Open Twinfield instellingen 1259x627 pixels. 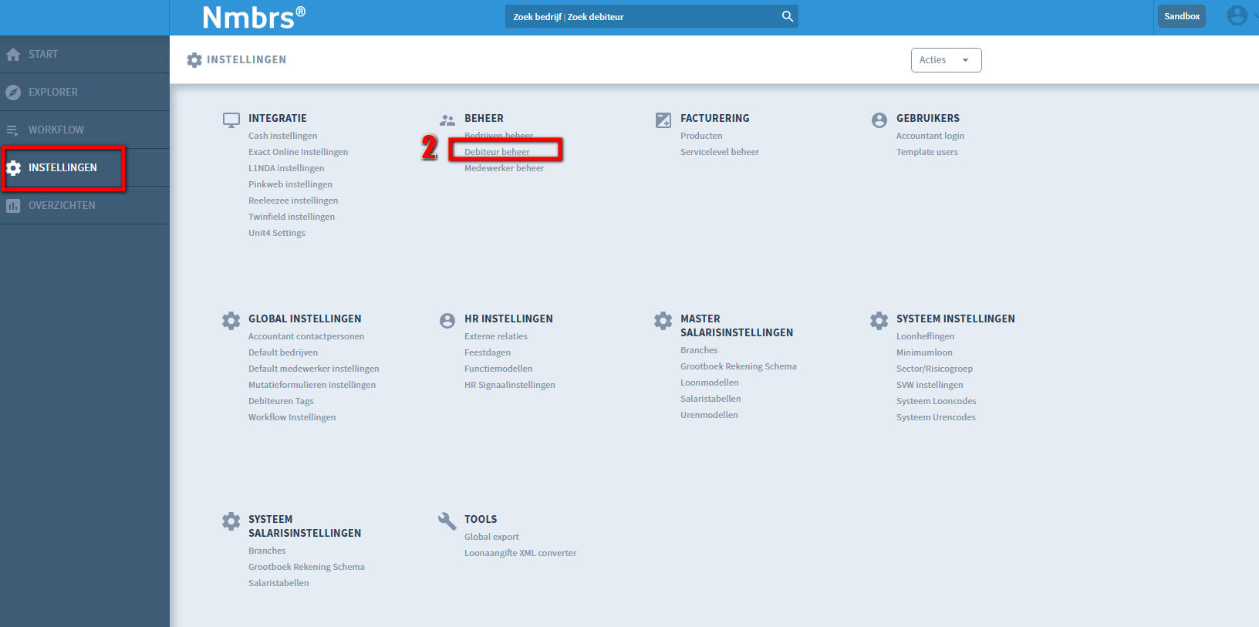tap(292, 217)
